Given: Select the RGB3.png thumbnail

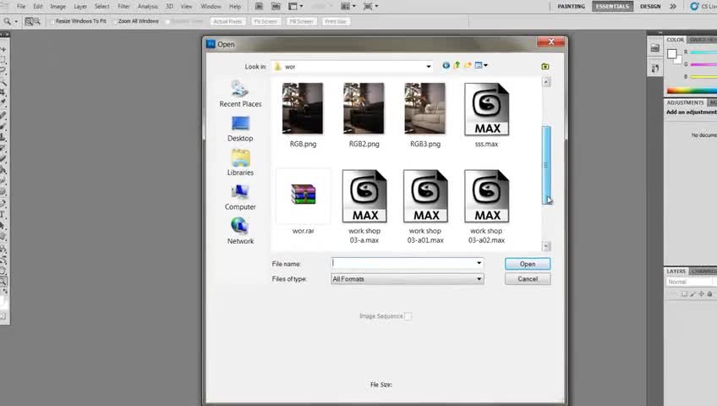Looking at the screenshot, I should tap(425, 108).
